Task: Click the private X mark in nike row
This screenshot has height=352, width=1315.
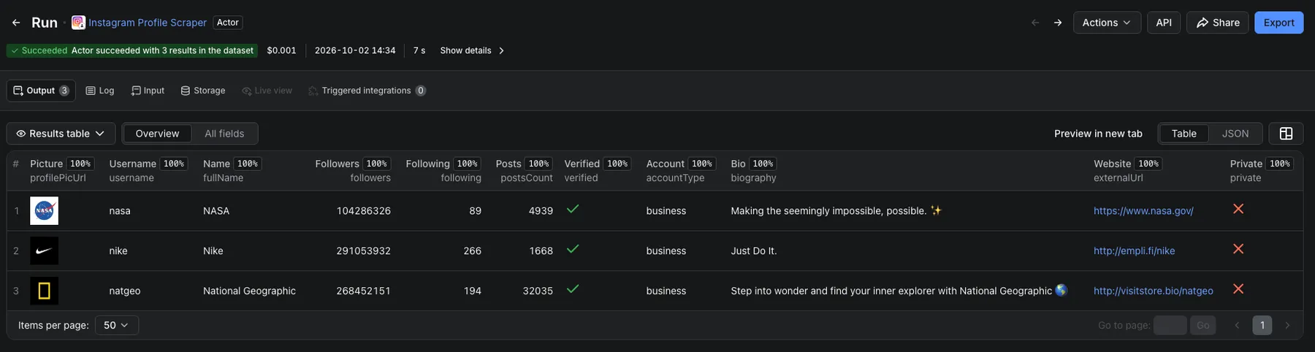Action: pos(1238,249)
